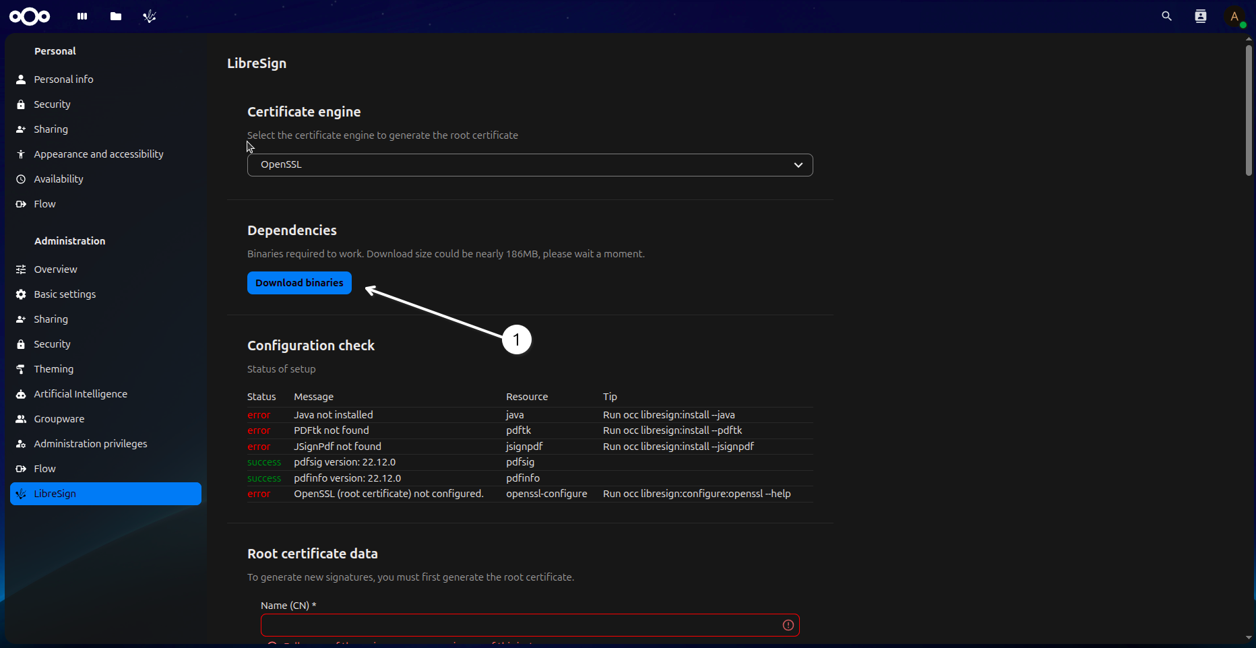The height and width of the screenshot is (648, 1256).
Task: Open the user avatar menu
Action: 1234,16
